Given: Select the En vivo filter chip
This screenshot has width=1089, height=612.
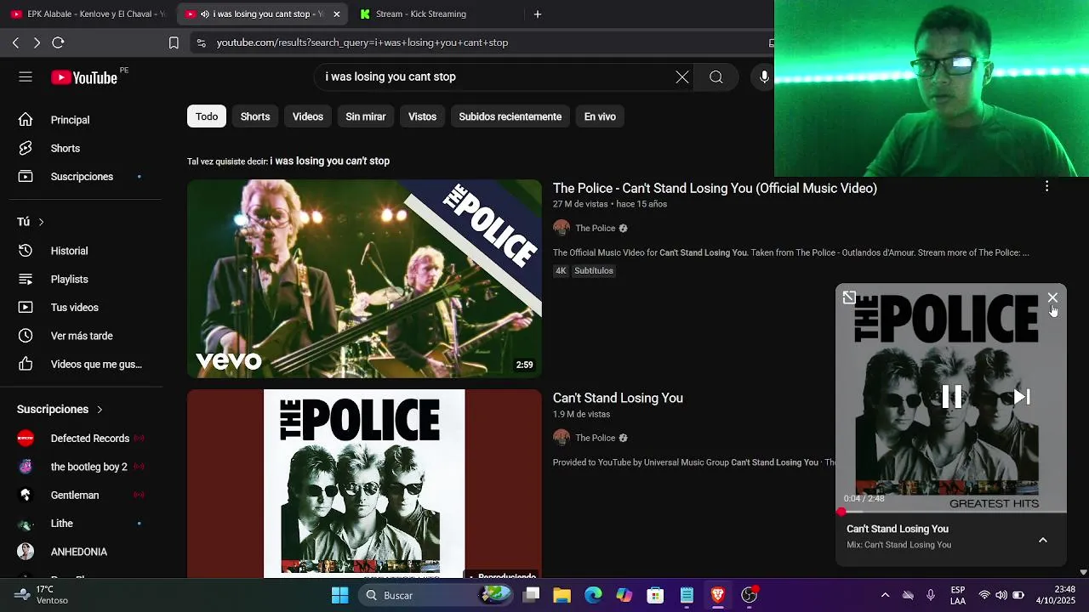Looking at the screenshot, I should tap(600, 116).
